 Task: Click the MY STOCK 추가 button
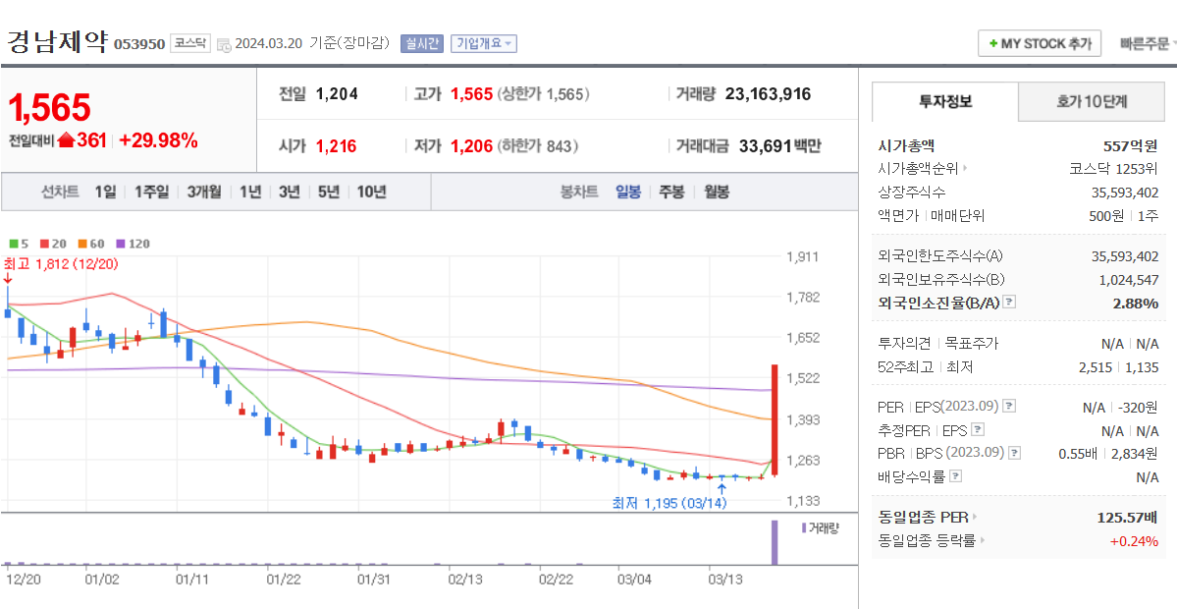coord(1039,43)
